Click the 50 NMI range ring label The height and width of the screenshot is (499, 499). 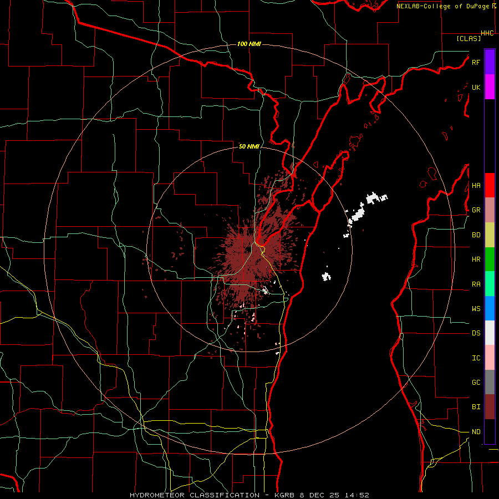249,146
